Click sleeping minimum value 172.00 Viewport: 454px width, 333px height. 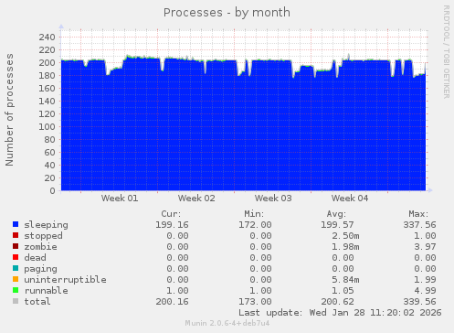[255, 225]
